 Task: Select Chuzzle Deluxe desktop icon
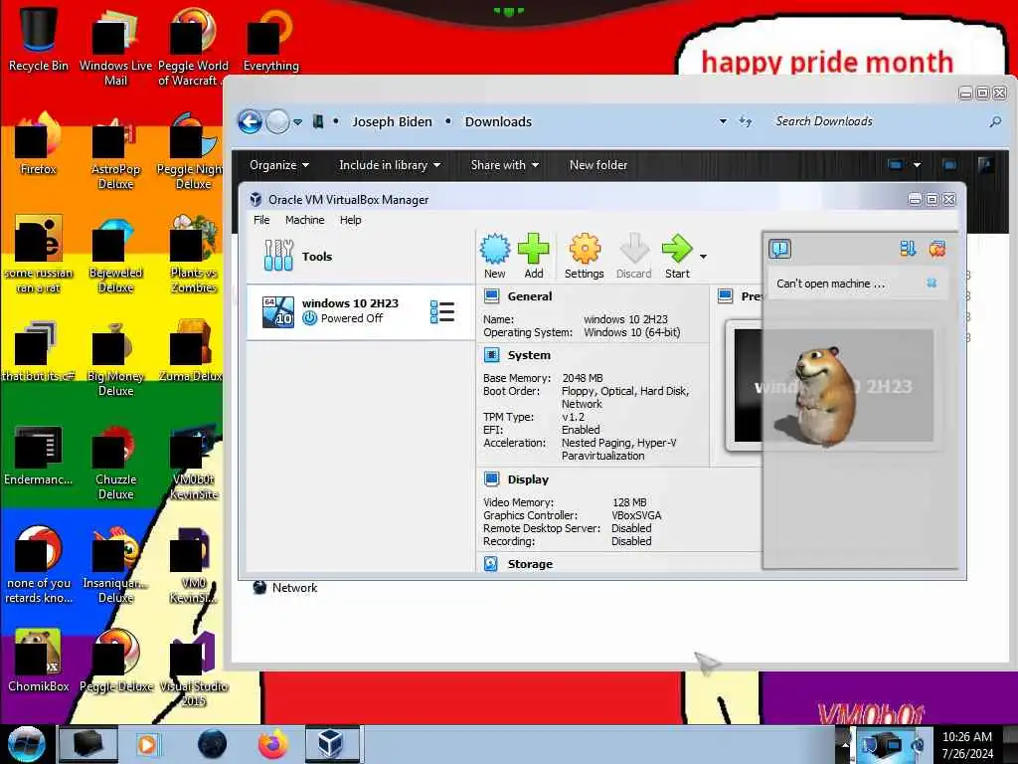pos(115,463)
